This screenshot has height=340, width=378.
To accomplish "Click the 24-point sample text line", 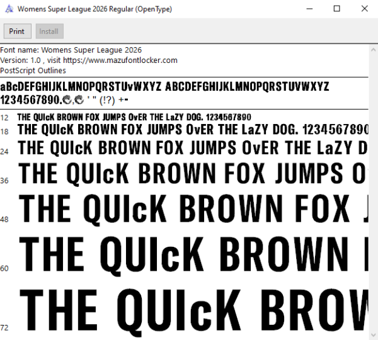I will [193, 148].
